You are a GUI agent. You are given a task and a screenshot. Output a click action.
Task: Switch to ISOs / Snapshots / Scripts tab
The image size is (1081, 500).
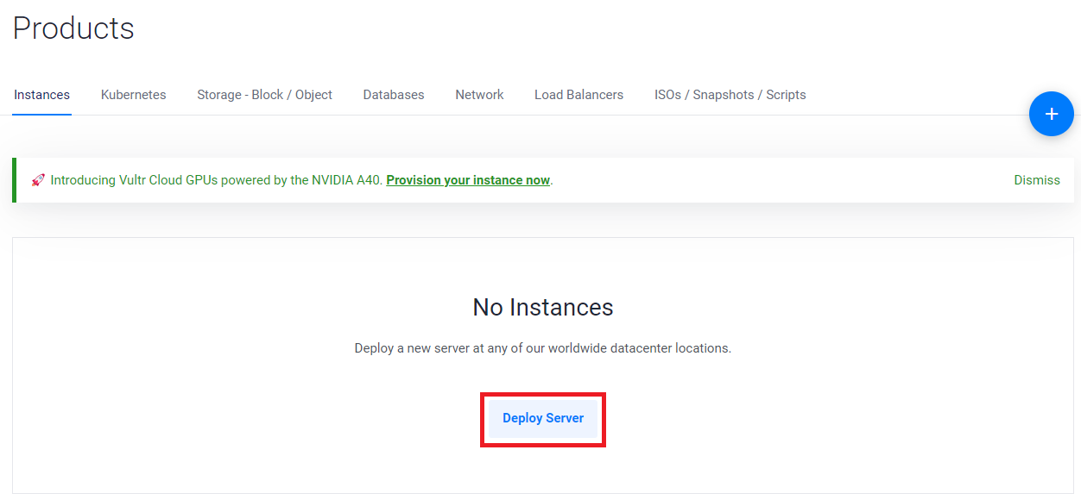[x=730, y=95]
